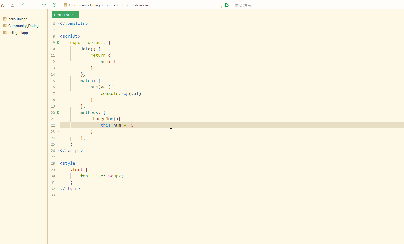Screen dimensions: 404x244
Task: Click the 'num(val){' watcher line
Action: [x=102, y=87]
